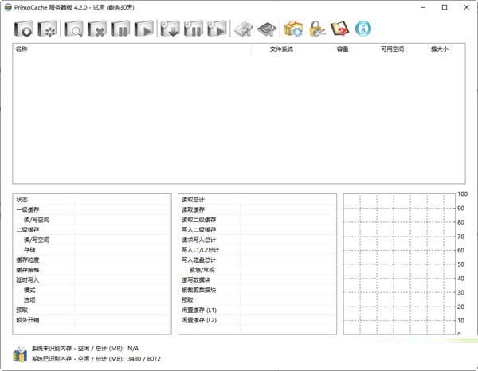Screen dimensions: 478x371
Task: Click the memory status icon at bottom-left
Action: [20, 354]
